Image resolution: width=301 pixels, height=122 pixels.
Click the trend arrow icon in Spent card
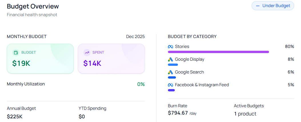87,52
